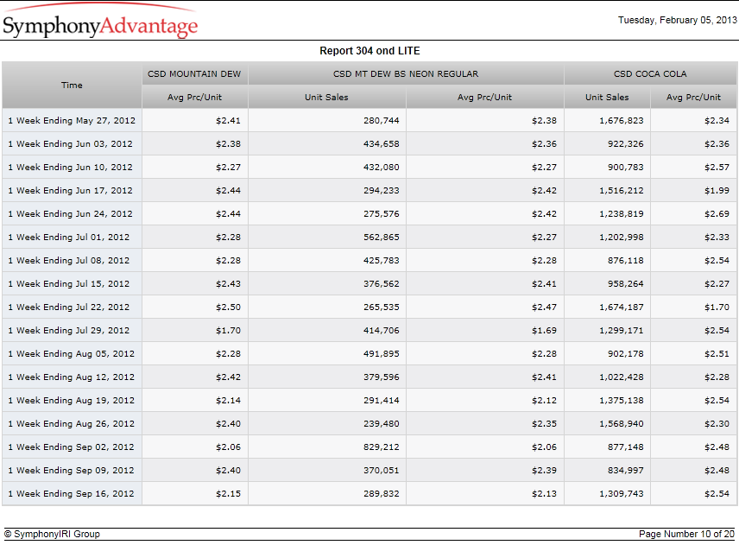Select row label '1 Week Ending May 27, 2012'

[x=72, y=120]
